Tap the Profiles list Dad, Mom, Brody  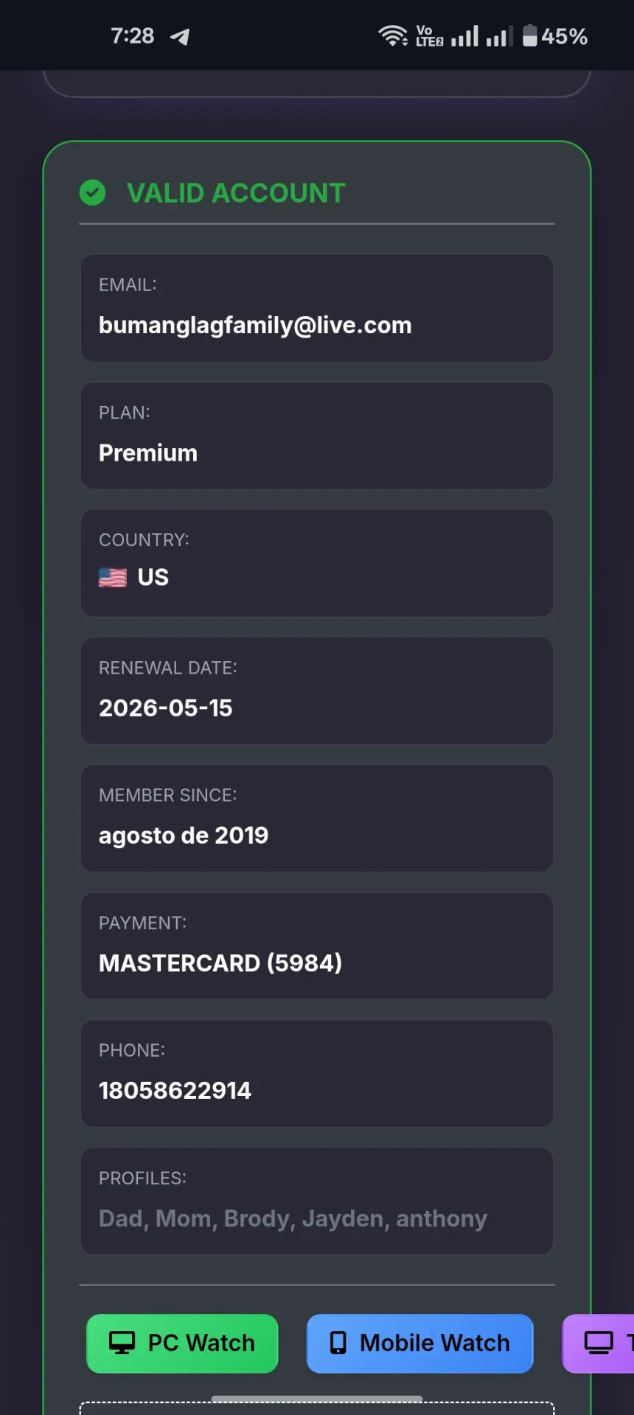[293, 1219]
